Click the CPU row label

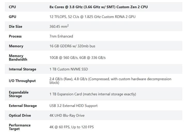(x=12, y=7)
